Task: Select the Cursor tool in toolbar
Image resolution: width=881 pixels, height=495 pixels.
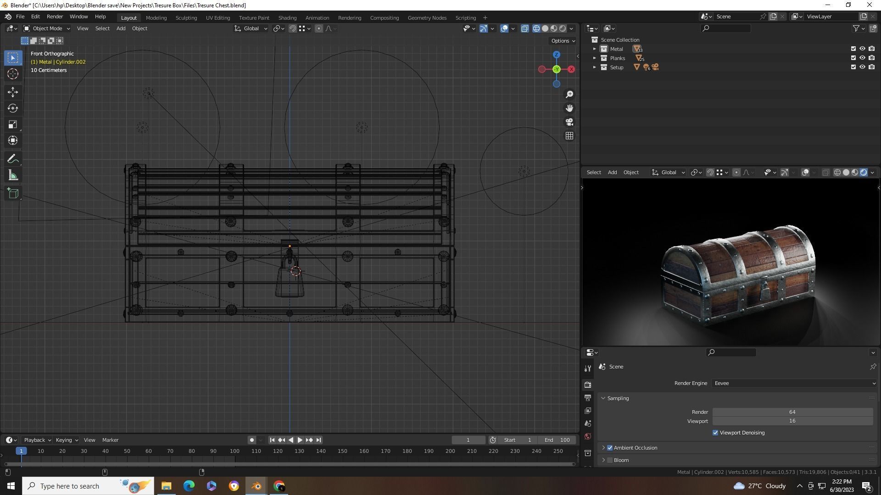Action: [x=13, y=74]
